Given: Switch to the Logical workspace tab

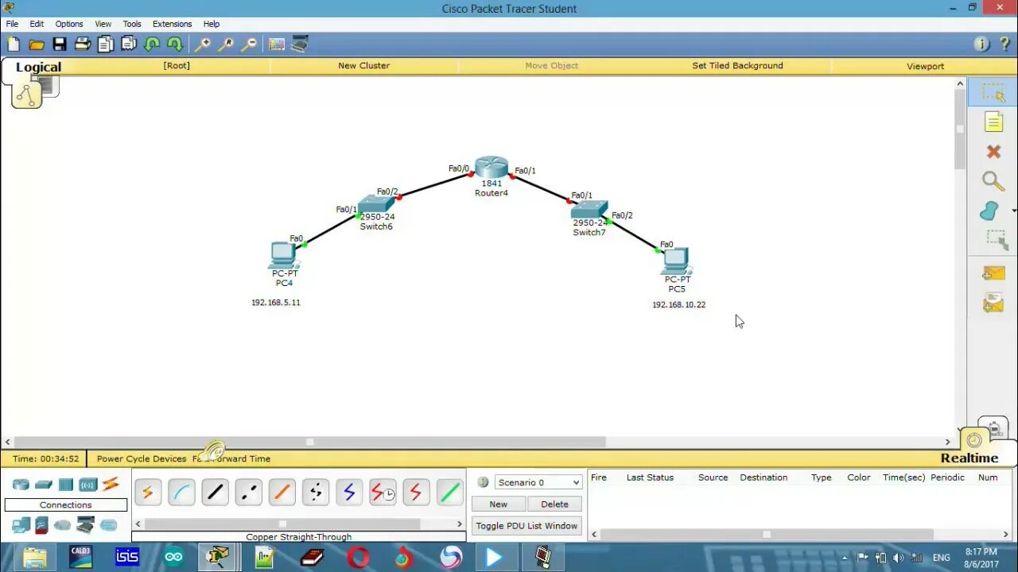Looking at the screenshot, I should [x=38, y=68].
